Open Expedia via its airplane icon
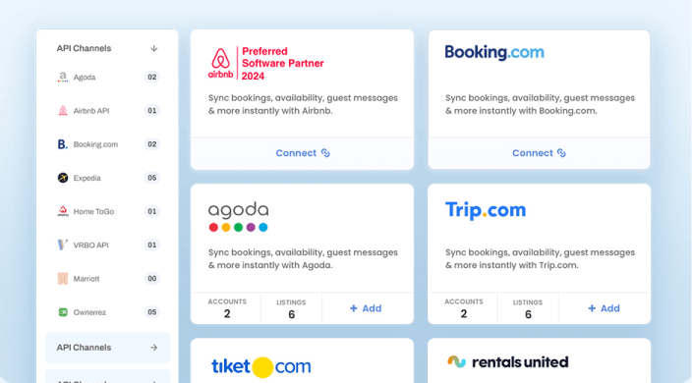This screenshot has width=692, height=383. coord(63,178)
